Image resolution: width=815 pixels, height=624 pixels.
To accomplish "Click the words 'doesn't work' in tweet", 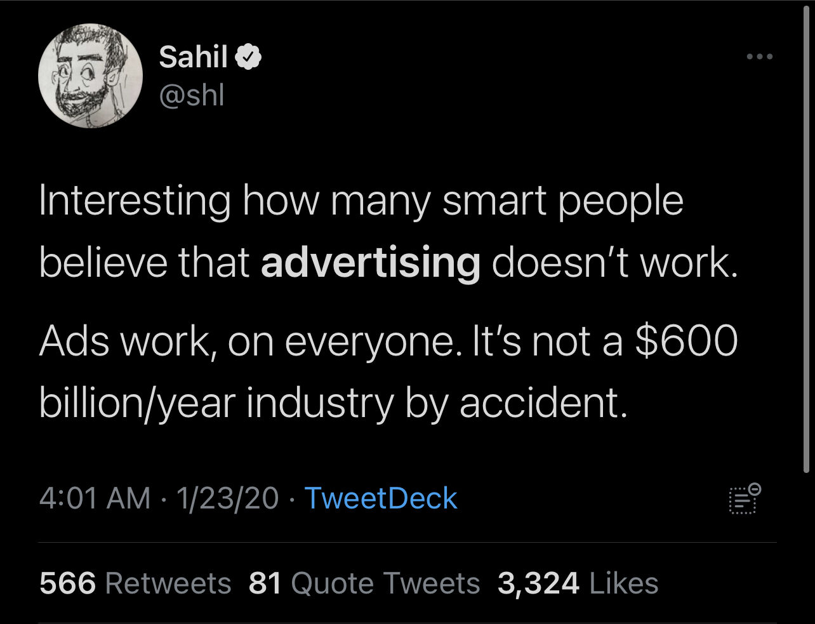I will pos(615,263).
